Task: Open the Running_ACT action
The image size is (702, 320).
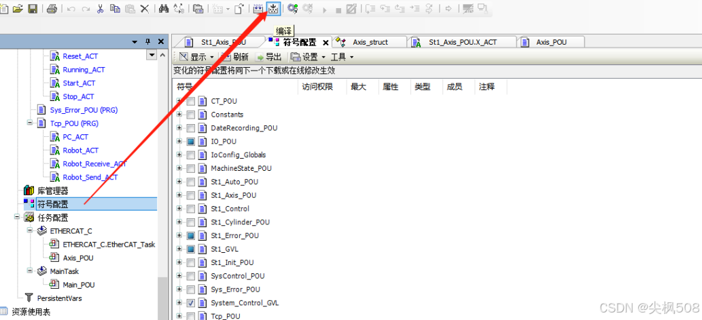Action: (x=84, y=70)
